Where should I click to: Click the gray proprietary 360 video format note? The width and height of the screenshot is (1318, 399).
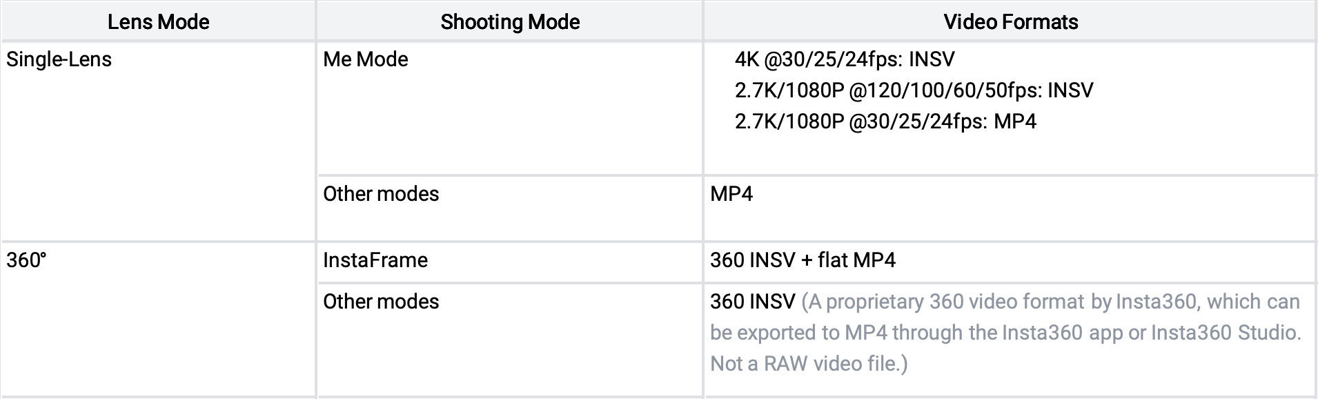click(x=1005, y=333)
